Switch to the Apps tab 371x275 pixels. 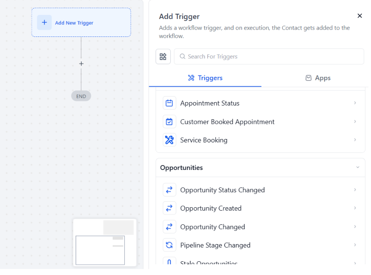click(x=318, y=78)
